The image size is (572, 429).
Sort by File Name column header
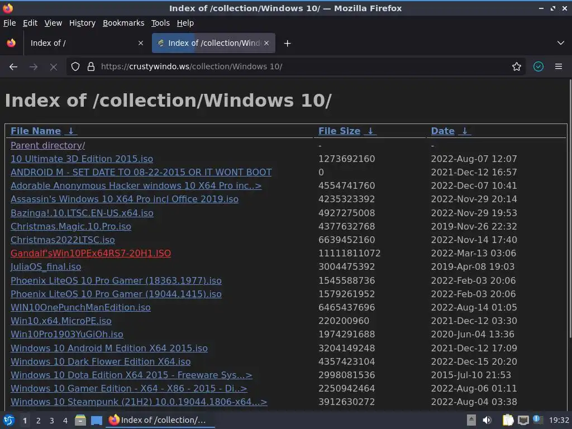click(36, 131)
